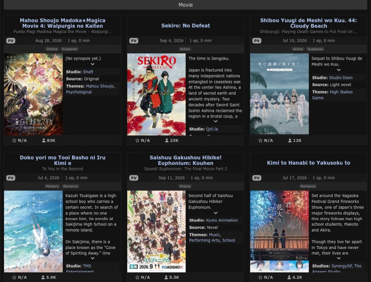Viewport: 371px width, 282px height.
Task: Click the star score icon on Sekiro card
Action: [137, 140]
